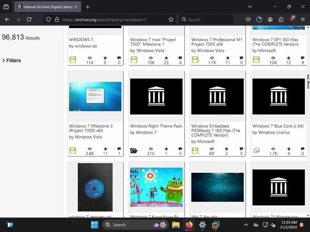
Task: Expand the Filters section
Action: 12,60
